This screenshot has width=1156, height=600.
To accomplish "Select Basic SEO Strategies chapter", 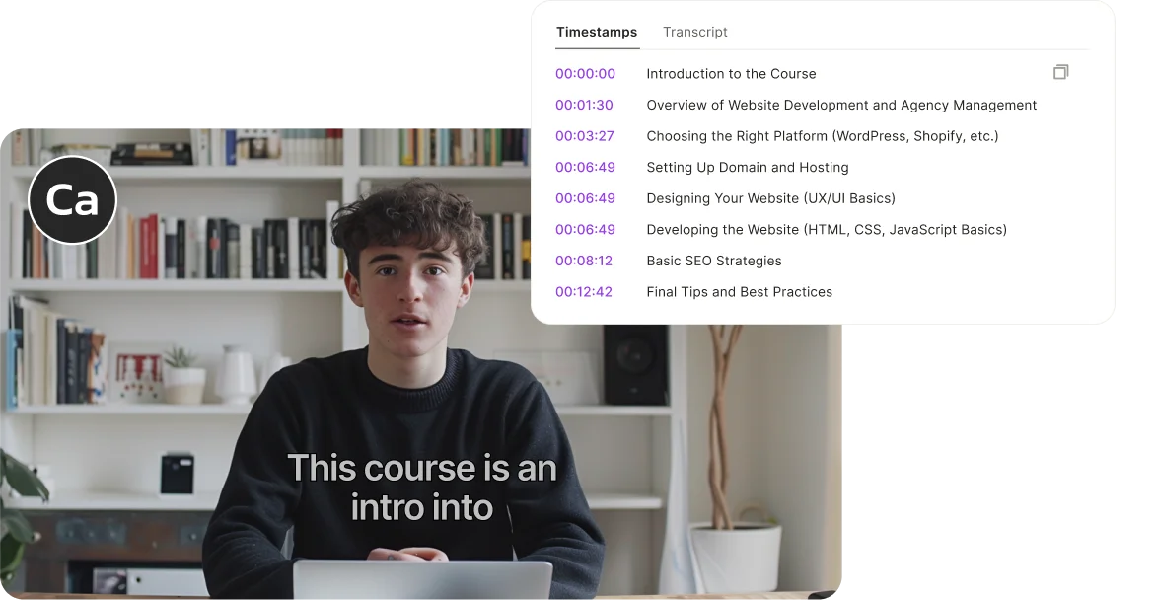I will pyautogui.click(x=714, y=261).
